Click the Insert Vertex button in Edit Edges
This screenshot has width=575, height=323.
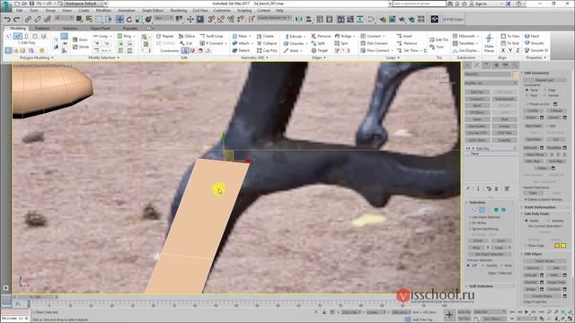pyautogui.click(x=544, y=261)
